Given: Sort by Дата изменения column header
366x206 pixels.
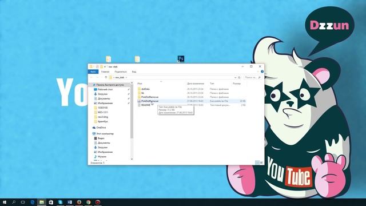Looking at the screenshot, I should [x=196, y=84].
